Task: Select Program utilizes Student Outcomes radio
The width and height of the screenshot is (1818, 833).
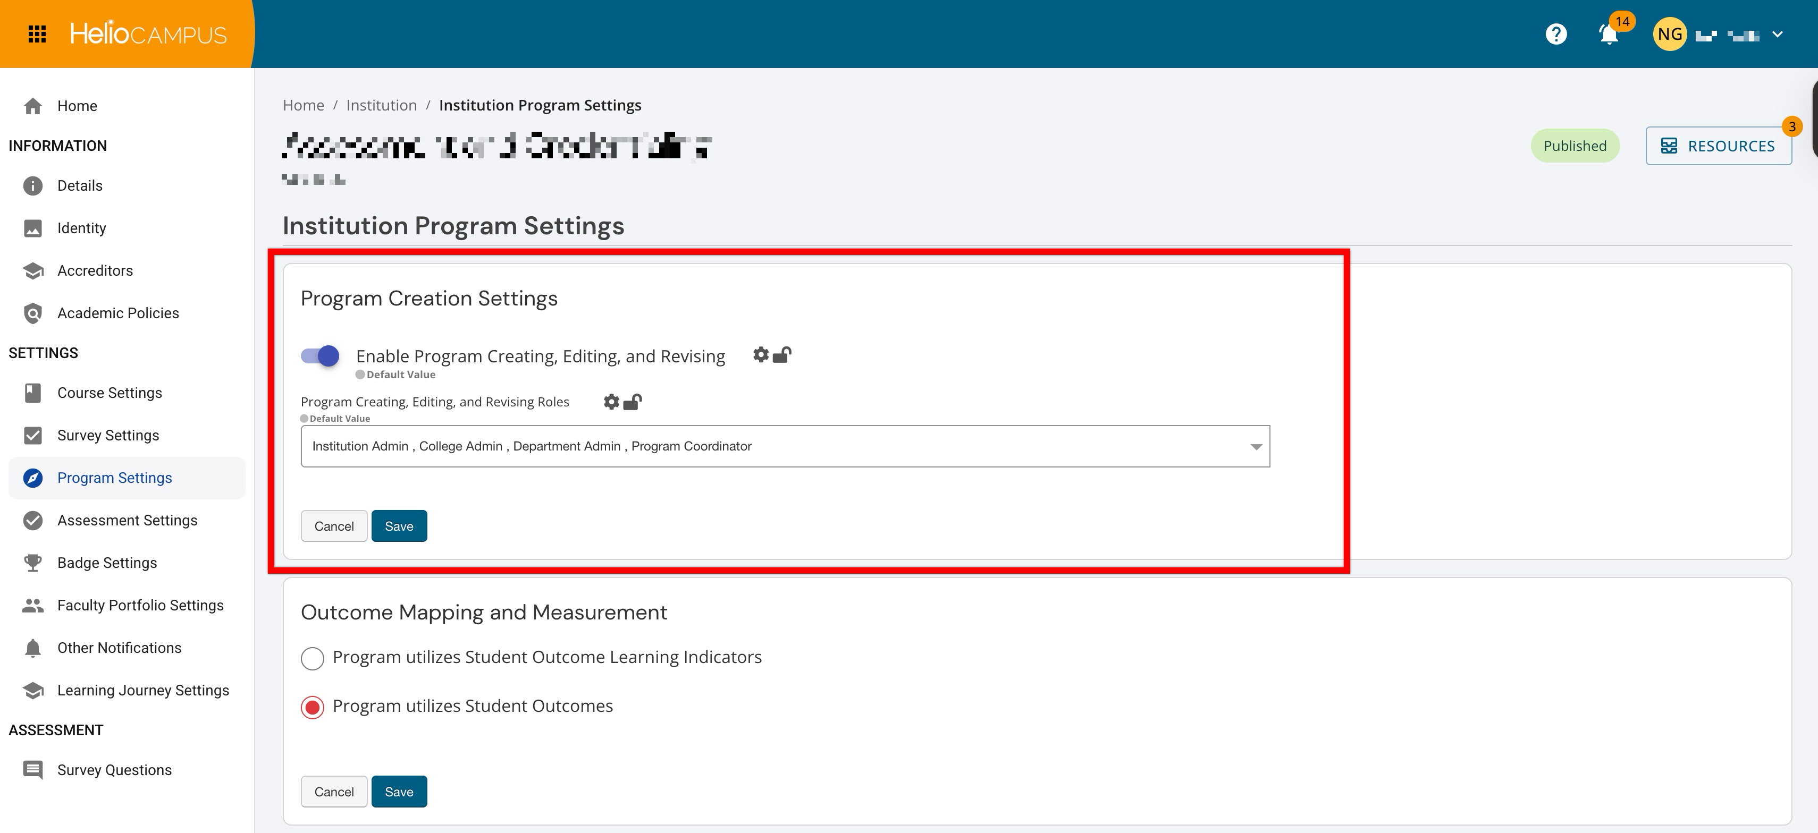Action: pos(313,707)
